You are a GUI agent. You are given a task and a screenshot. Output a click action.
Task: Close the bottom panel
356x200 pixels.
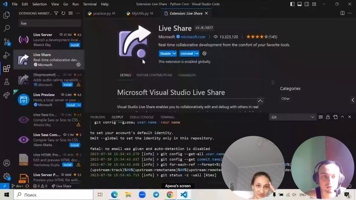[x=350, y=117]
